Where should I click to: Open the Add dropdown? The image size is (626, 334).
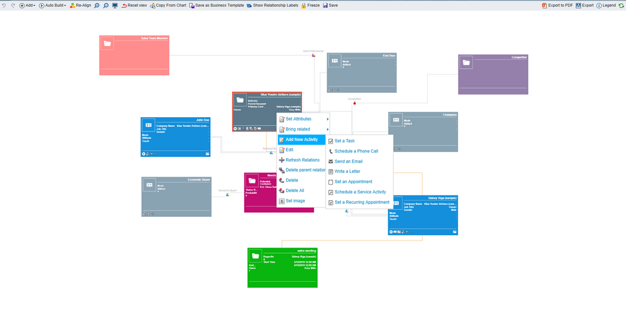(27, 5)
